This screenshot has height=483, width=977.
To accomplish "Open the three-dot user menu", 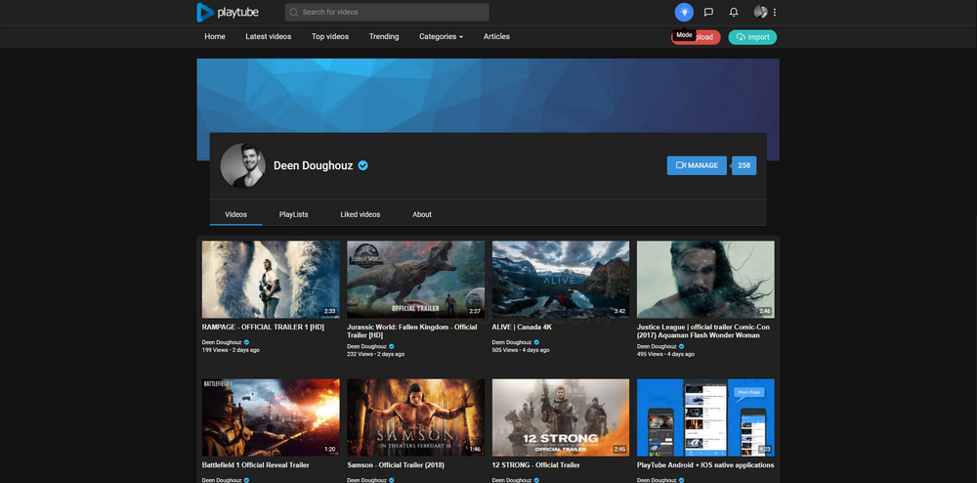I will pos(775,12).
